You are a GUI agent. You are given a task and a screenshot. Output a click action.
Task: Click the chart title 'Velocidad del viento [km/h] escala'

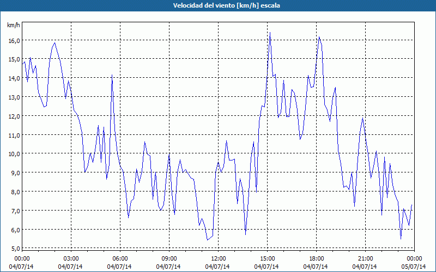coord(226,5)
